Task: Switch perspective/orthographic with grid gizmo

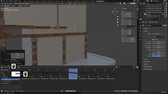Action: tap(118, 25)
